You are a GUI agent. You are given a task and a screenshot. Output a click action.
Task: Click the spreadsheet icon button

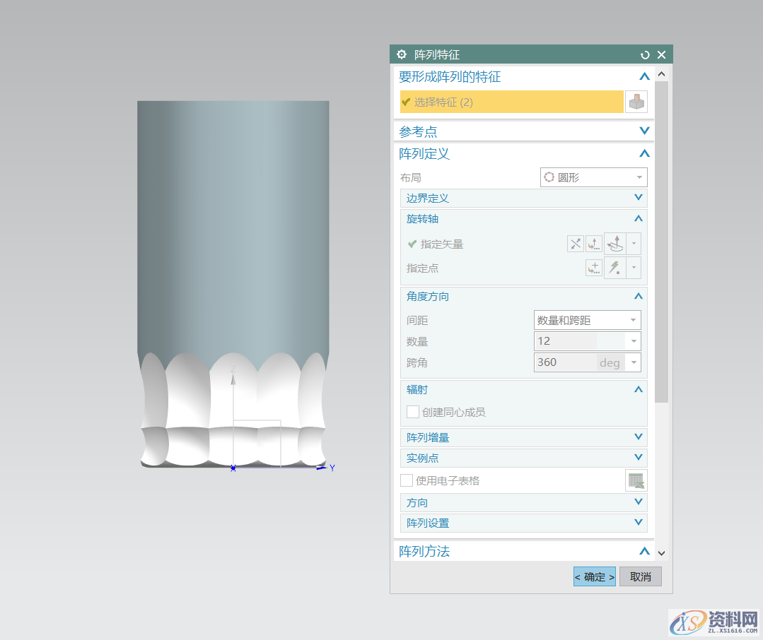point(636,481)
